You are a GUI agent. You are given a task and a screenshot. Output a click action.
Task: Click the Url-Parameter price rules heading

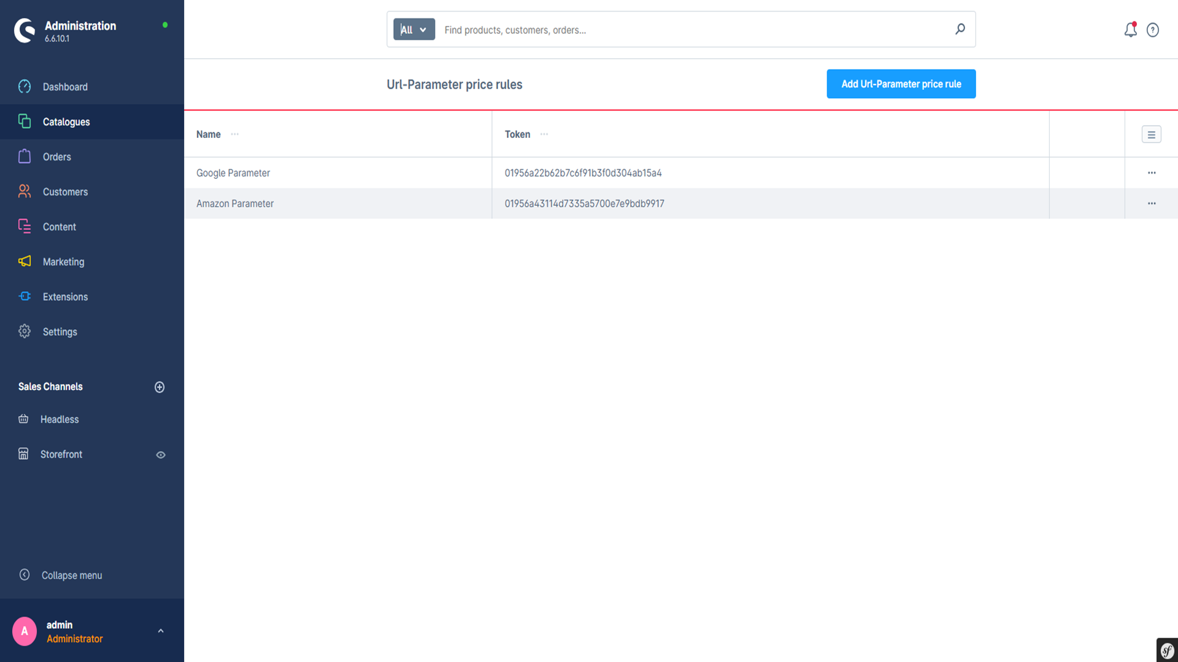click(455, 85)
